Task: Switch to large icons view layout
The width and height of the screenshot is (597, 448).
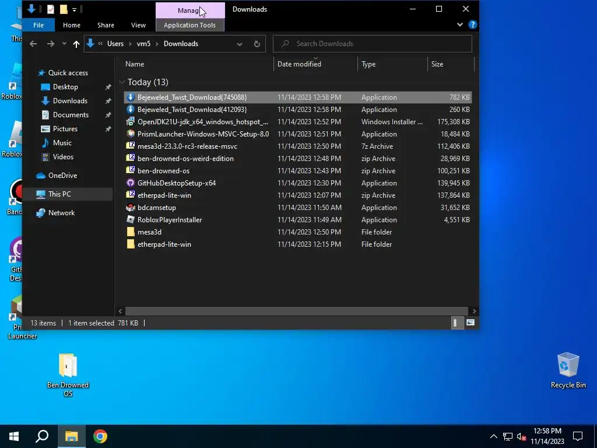Action: tap(470, 323)
